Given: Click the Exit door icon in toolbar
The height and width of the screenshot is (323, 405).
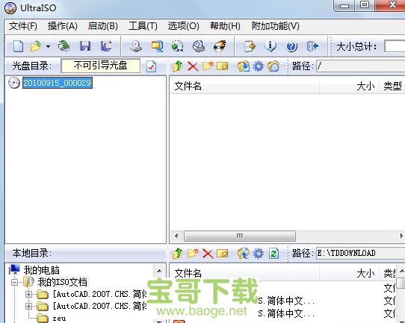Looking at the screenshot, I should click(312, 46).
